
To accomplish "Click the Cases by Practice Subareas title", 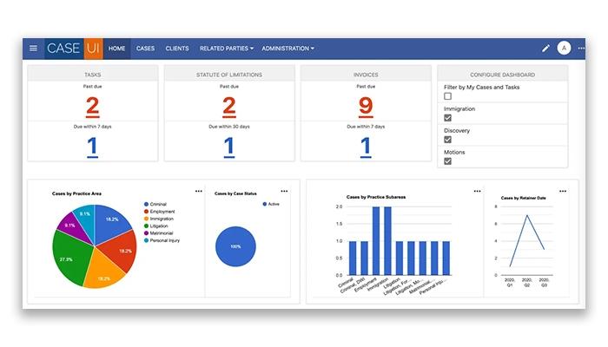I will [376, 197].
